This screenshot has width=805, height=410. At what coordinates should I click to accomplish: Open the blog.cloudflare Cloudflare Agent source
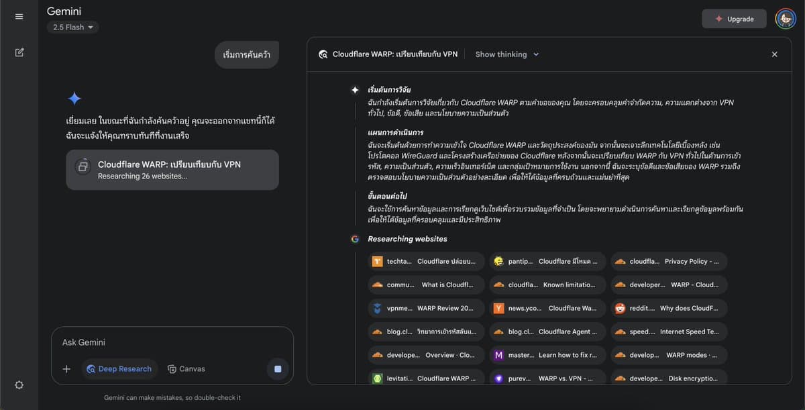click(x=547, y=331)
